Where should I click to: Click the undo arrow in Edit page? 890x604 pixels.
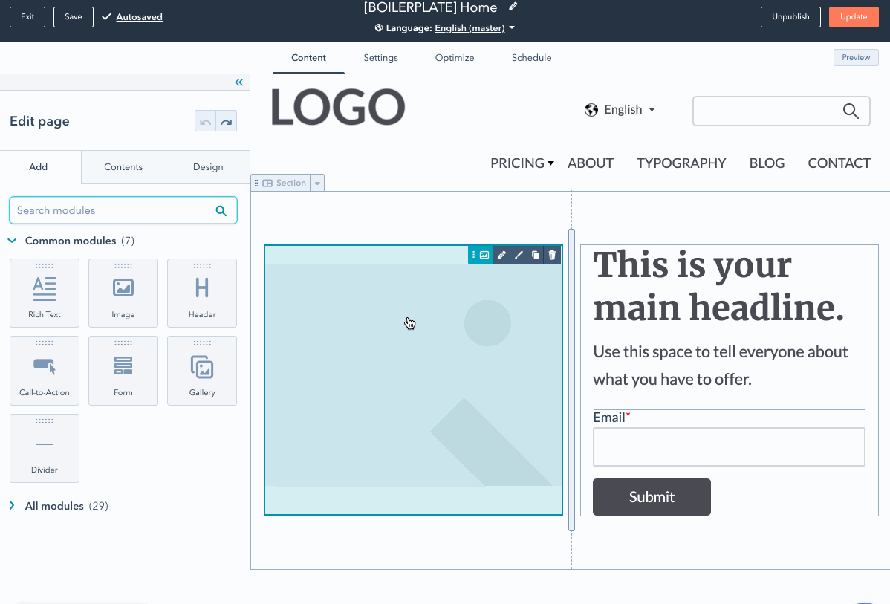(205, 122)
